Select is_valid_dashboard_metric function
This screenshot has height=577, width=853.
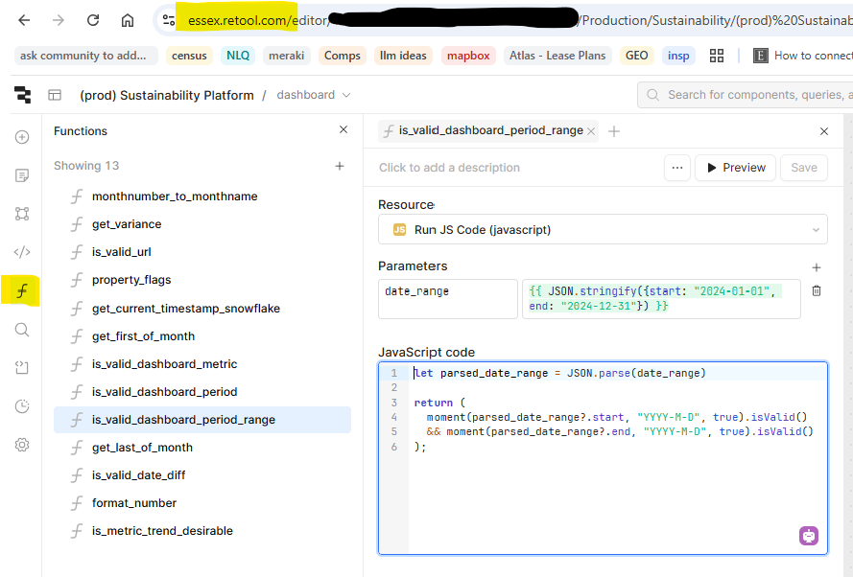201,363
